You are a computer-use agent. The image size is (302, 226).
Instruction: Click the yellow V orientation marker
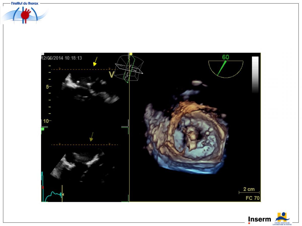pos(111,75)
